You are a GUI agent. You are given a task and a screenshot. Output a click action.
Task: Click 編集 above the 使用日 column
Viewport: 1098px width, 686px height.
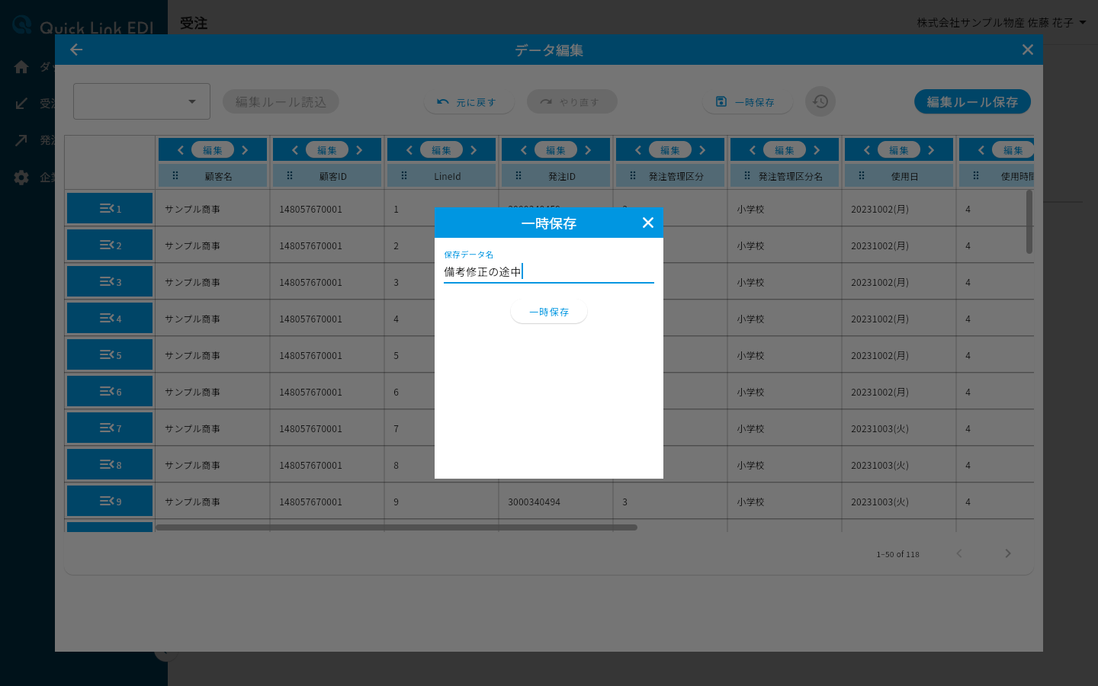coord(899,150)
